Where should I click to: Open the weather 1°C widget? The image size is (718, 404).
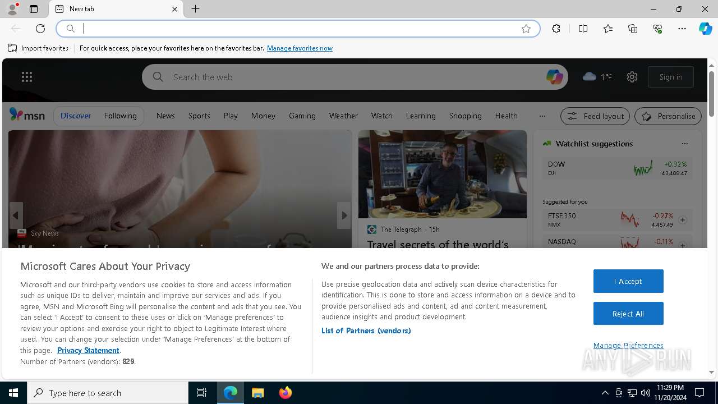tap(597, 77)
